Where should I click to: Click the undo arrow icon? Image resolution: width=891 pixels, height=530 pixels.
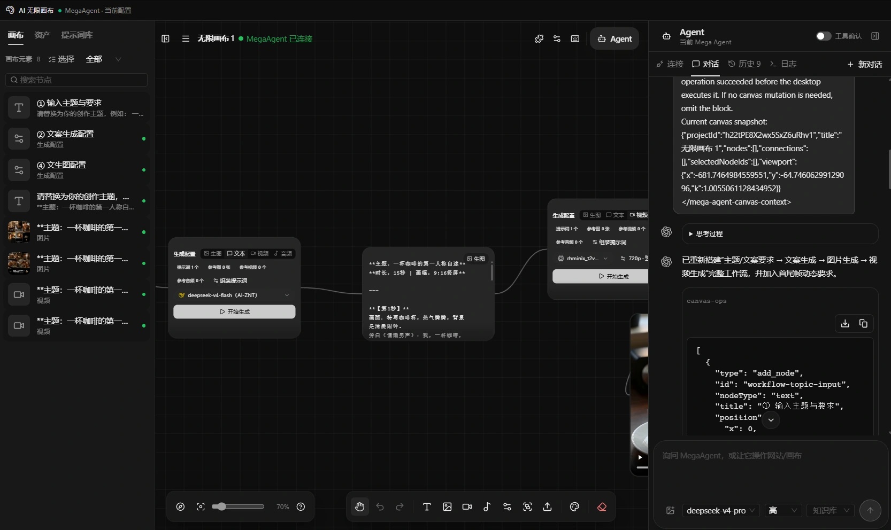(380, 506)
